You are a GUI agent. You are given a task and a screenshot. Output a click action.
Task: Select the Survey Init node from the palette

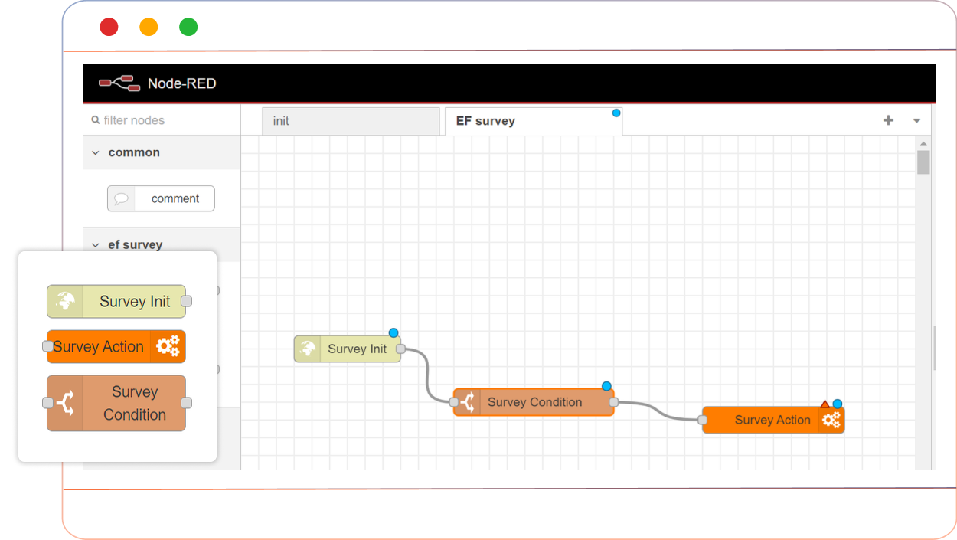click(x=116, y=301)
